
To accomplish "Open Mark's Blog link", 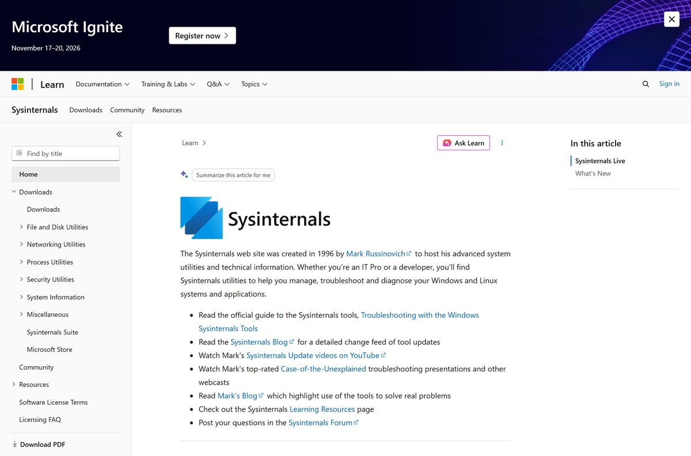I will tap(241, 396).
